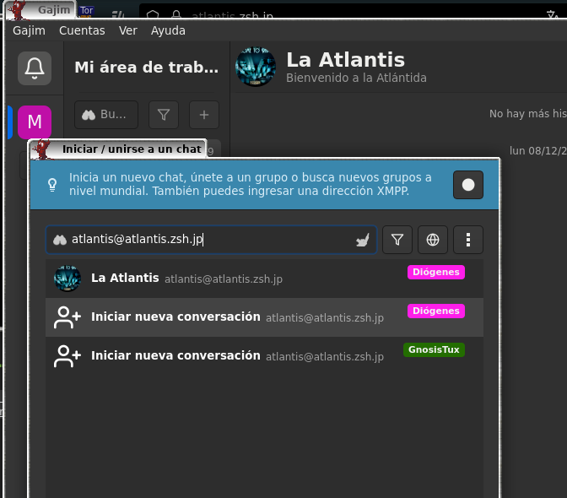
Task: Click the filter icon in workspace header
Action: coord(164,115)
